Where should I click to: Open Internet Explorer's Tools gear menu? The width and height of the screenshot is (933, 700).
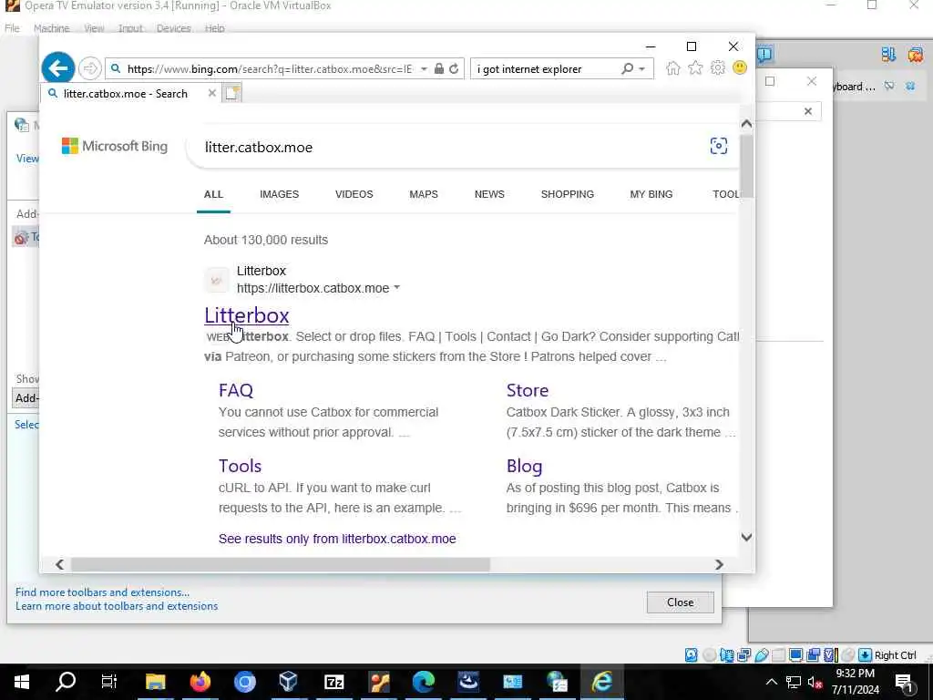[x=718, y=68]
